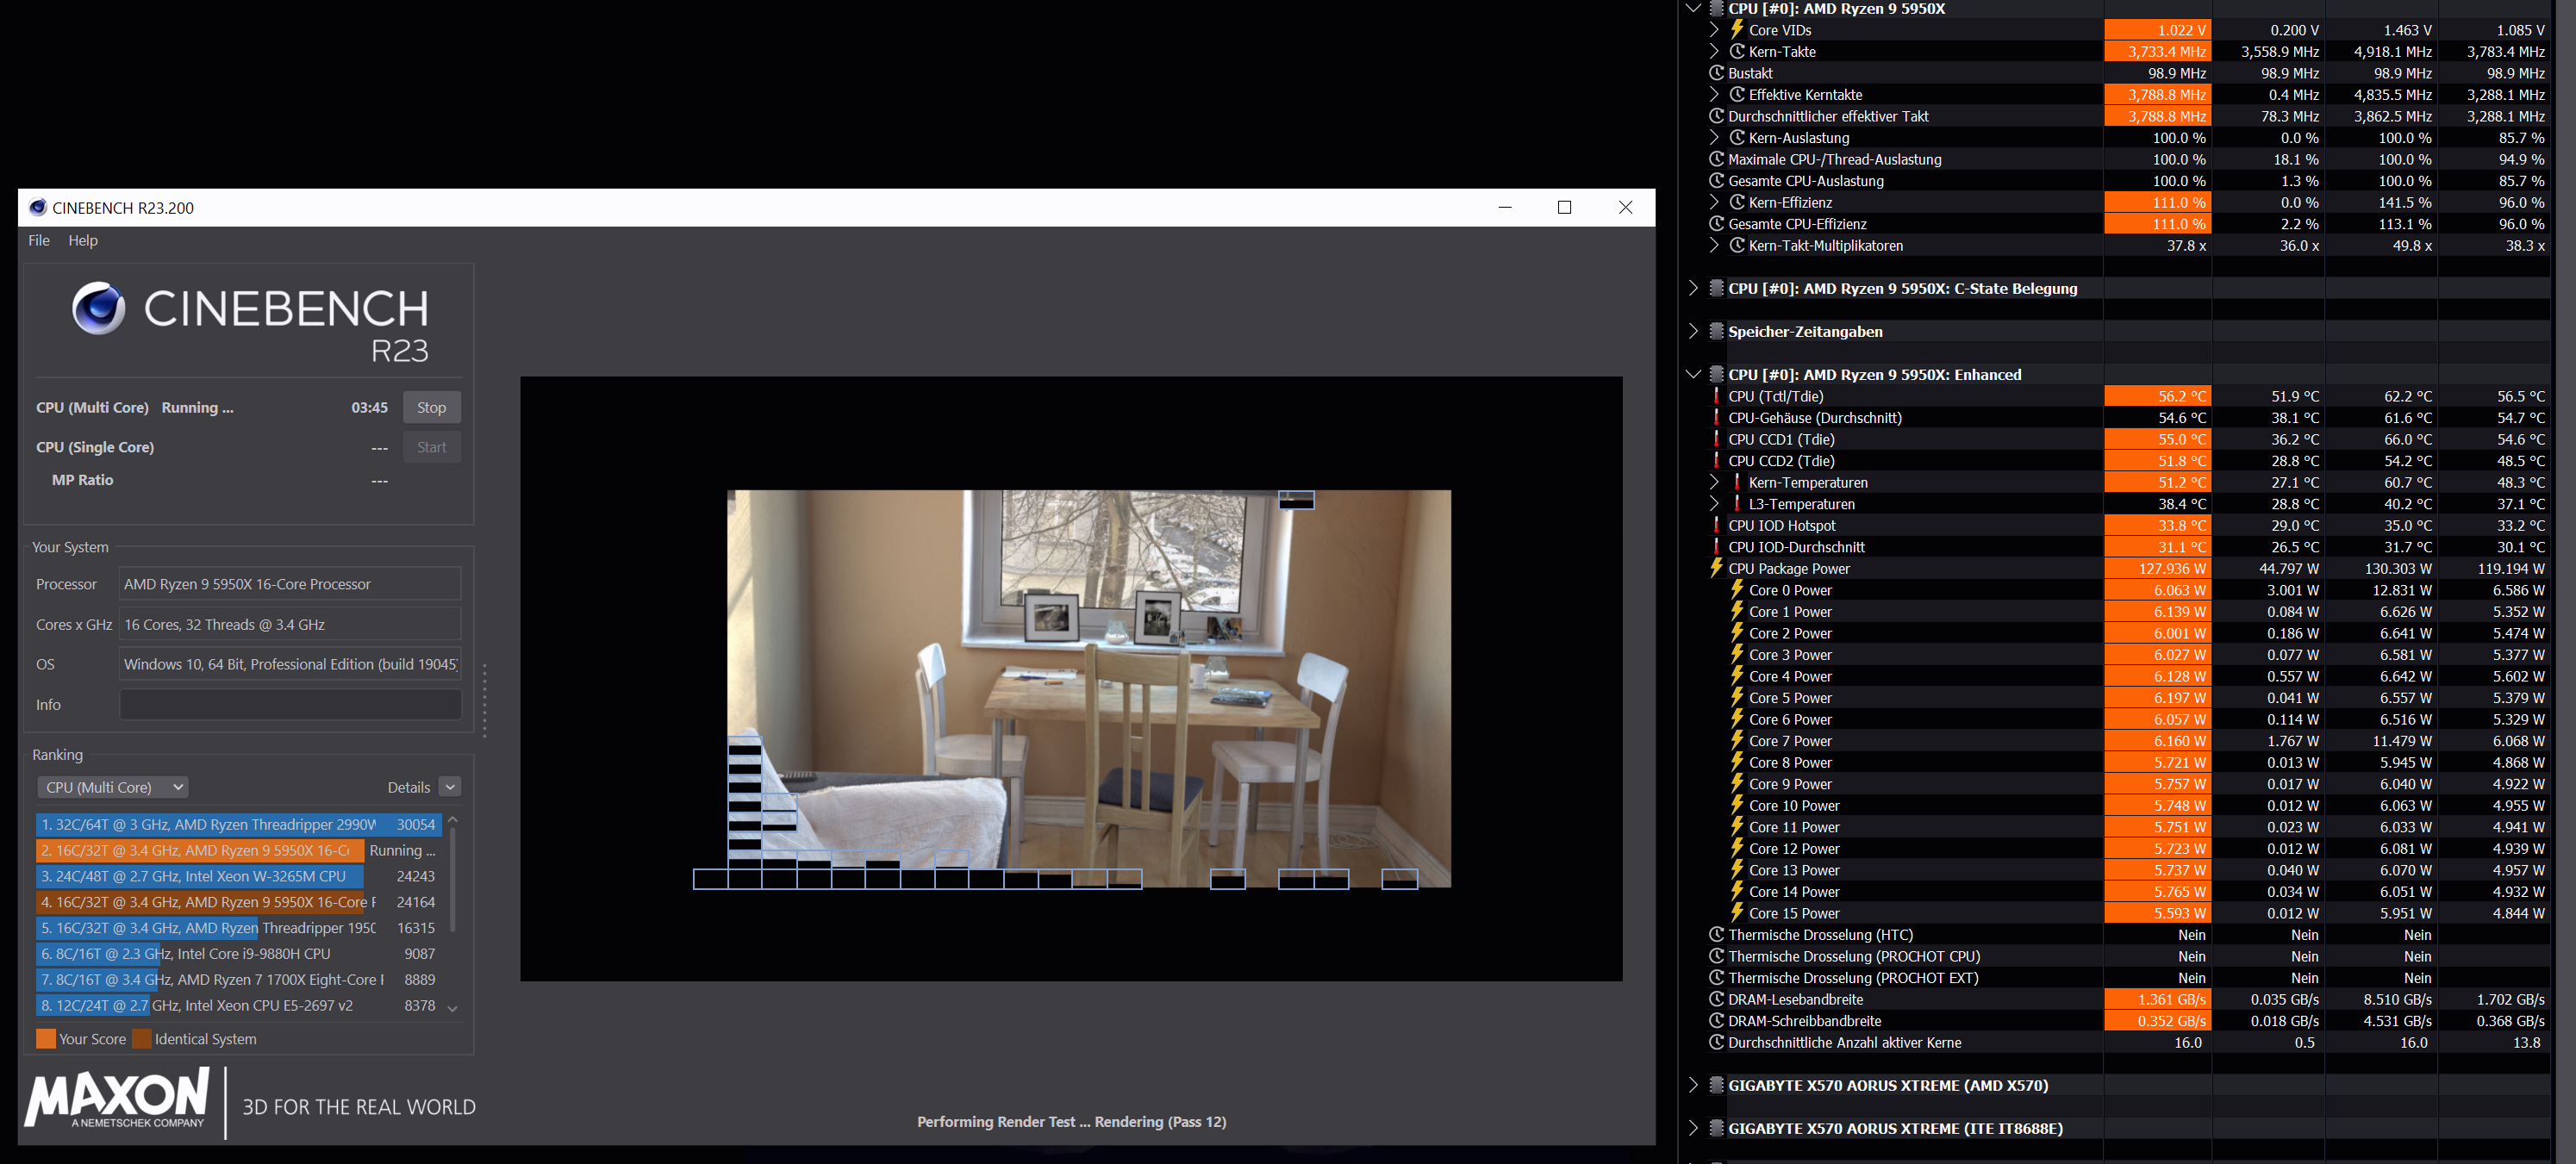Stop the running Multi Core test
2576x1164 pixels.
tap(431, 407)
